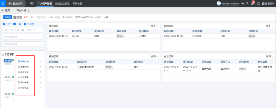Click 更多 in 病历信息 panel
Image resolution: width=276 pixels, height=108 pixels.
[x=154, y=56]
